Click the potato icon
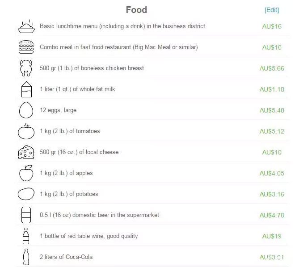Image resolution: width=295 pixels, height=267 pixels. [26, 194]
